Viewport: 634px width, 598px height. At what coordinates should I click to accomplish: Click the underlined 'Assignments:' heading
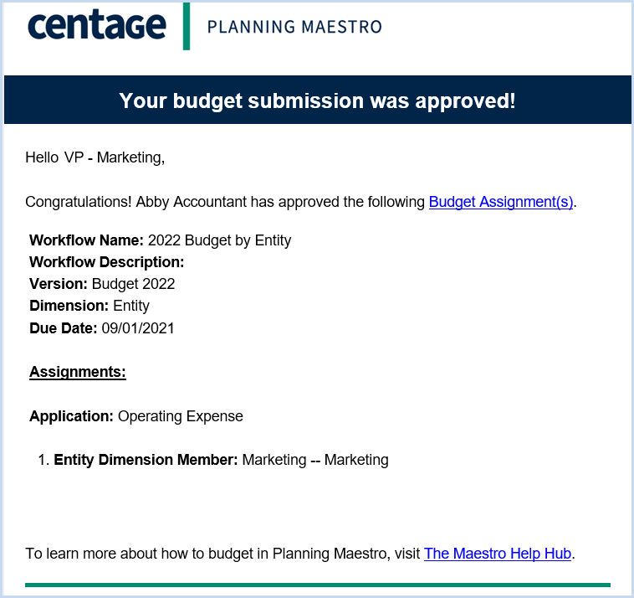[78, 372]
